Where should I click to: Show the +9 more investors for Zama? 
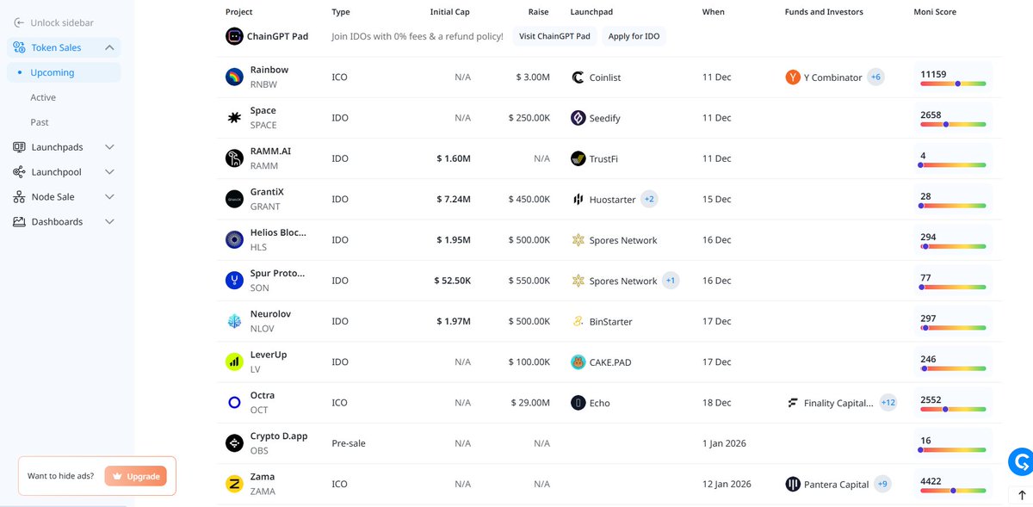tap(881, 484)
